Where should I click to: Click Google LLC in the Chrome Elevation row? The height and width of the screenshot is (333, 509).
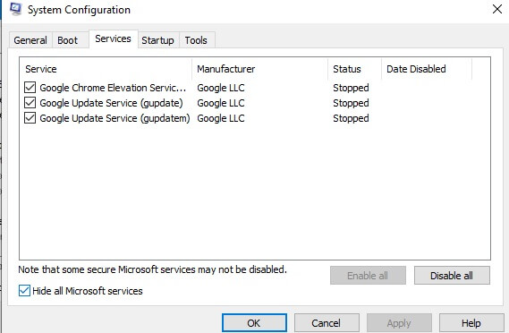221,88
